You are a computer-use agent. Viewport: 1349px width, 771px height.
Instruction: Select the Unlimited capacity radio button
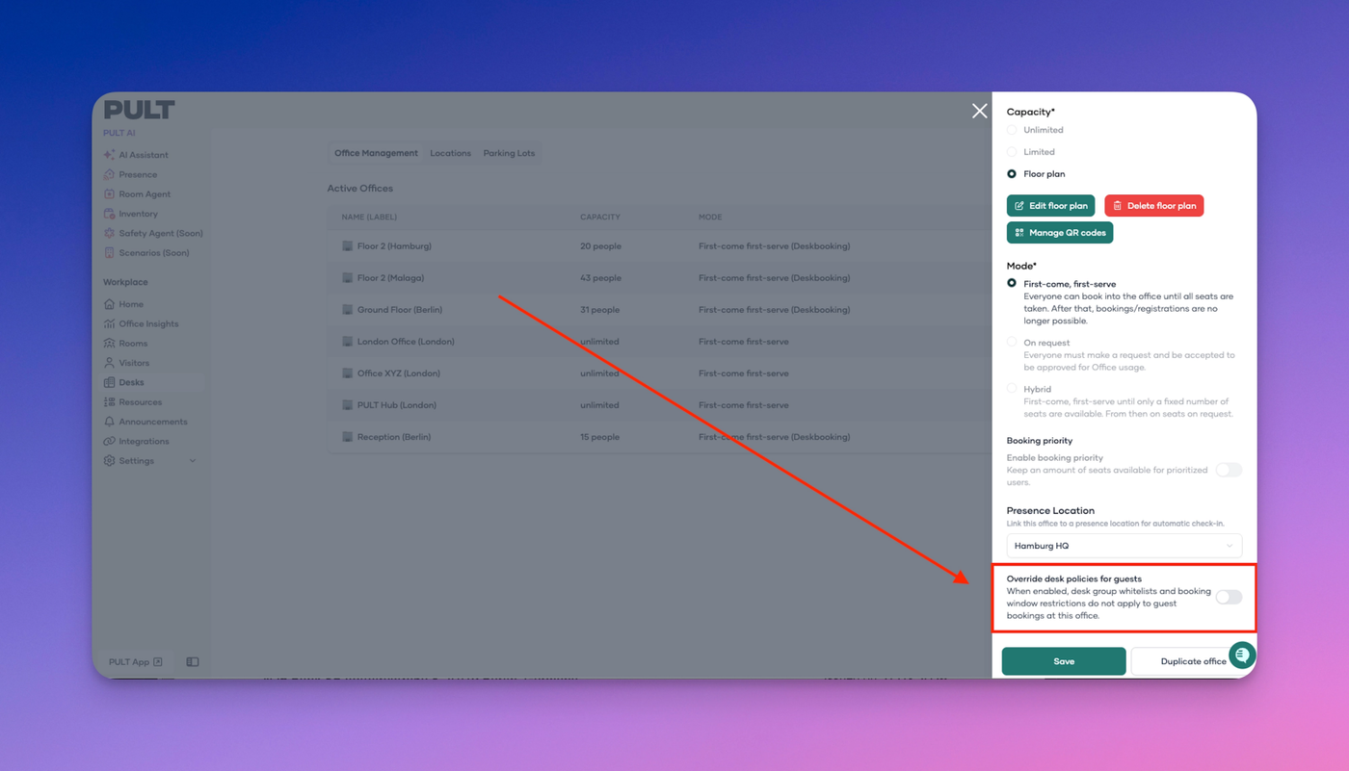[1012, 130]
